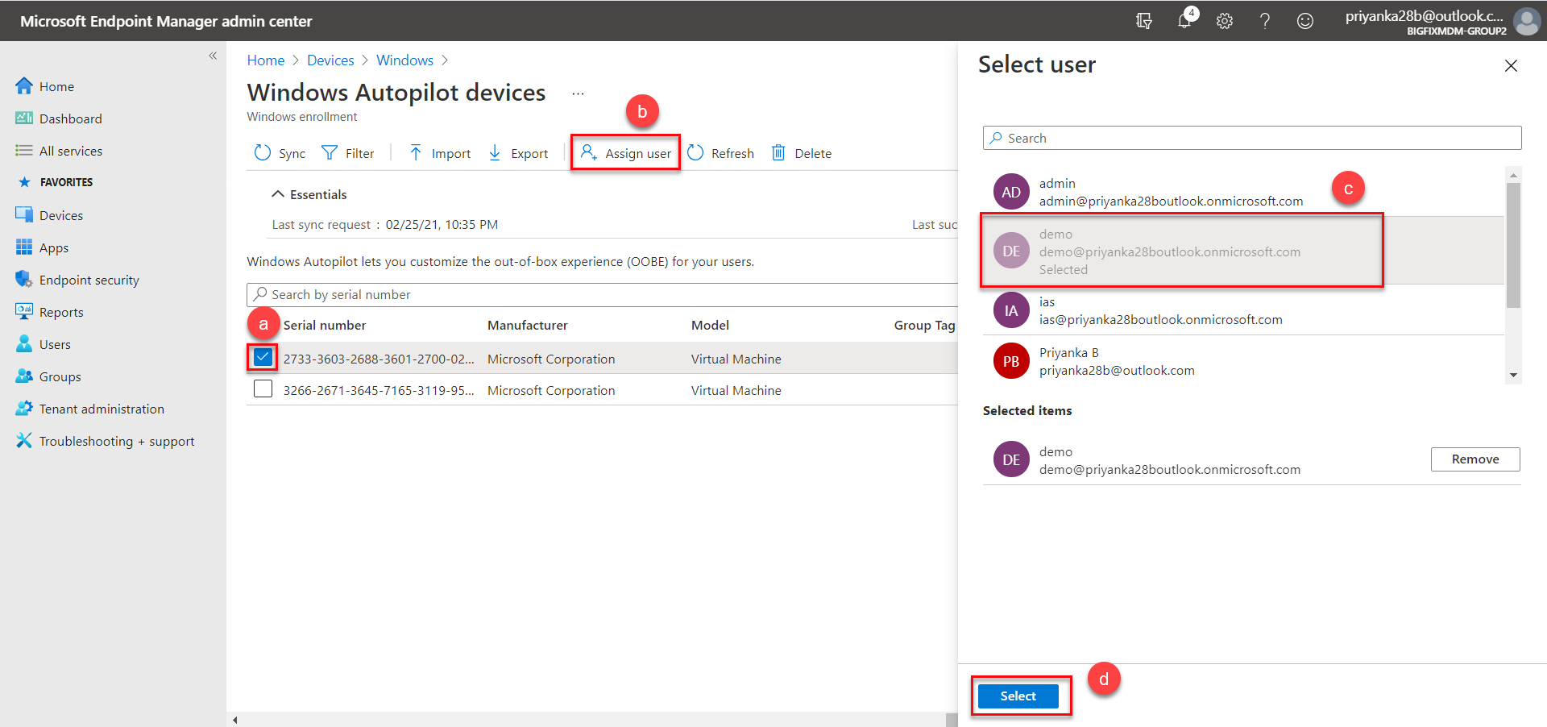Collapse the left navigation sidebar

tap(213, 56)
